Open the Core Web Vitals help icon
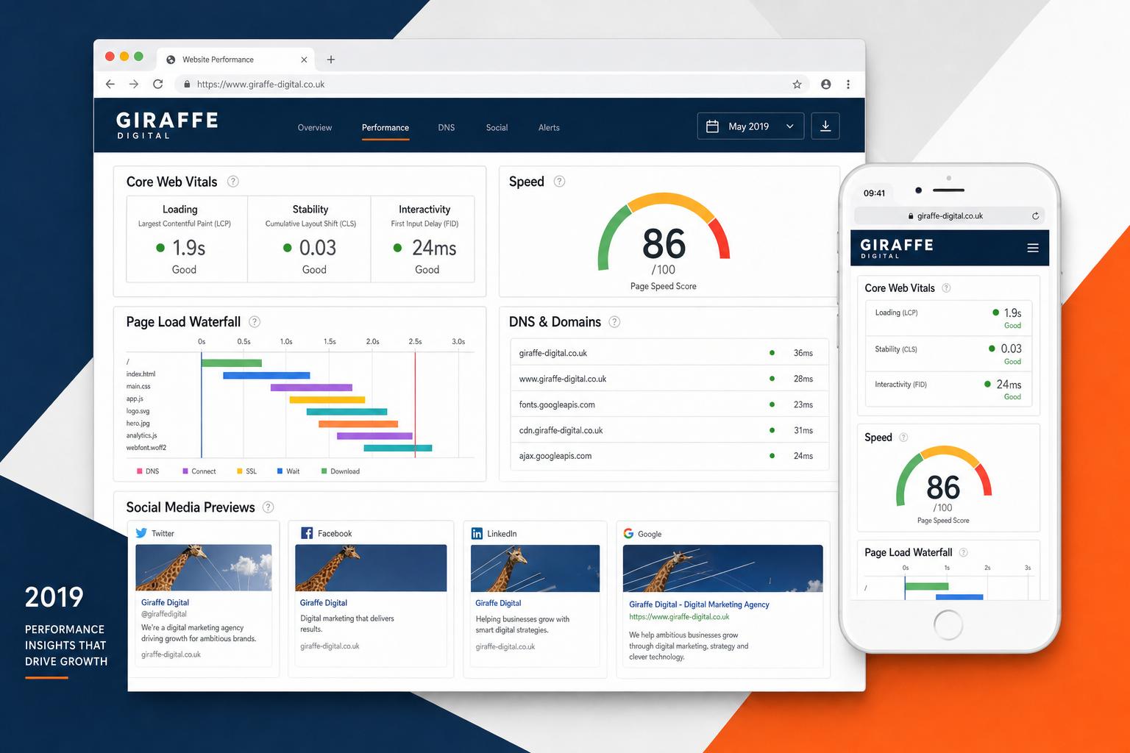The width and height of the screenshot is (1130, 753). click(233, 182)
